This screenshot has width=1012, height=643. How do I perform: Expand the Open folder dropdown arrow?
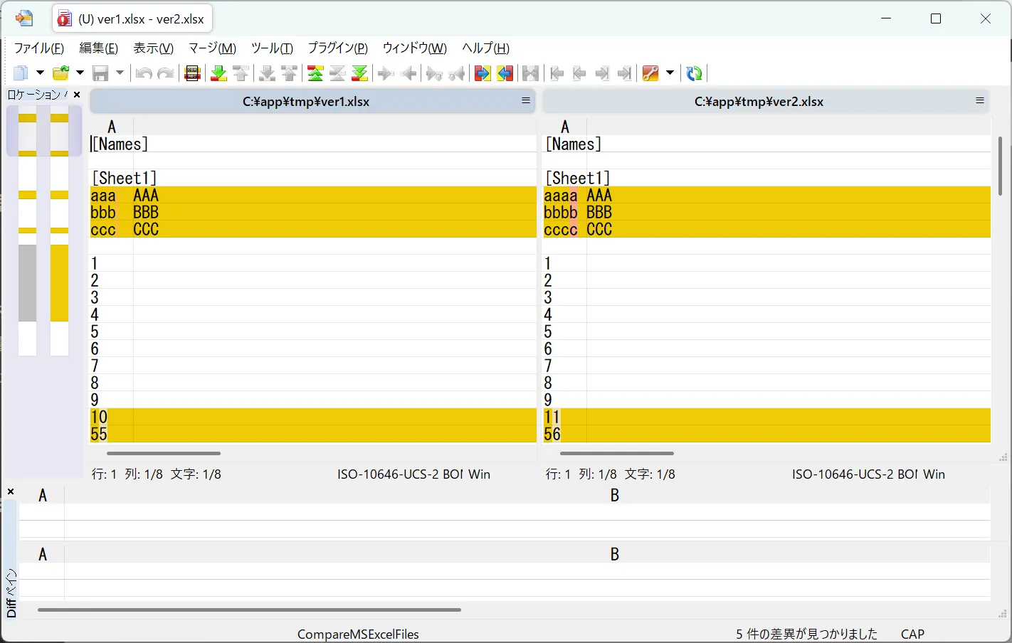(80, 73)
